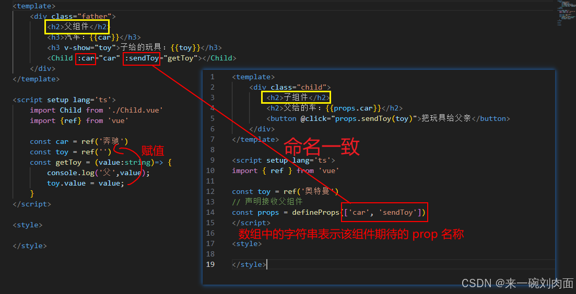576x294 pixels.
Task: Click the </style> closing tag in the father file
Action: (x=30, y=246)
